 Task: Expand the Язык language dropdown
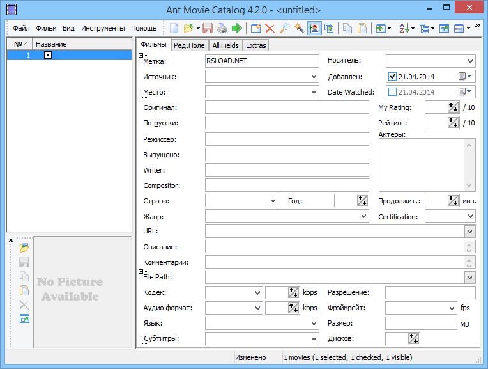[x=314, y=324]
